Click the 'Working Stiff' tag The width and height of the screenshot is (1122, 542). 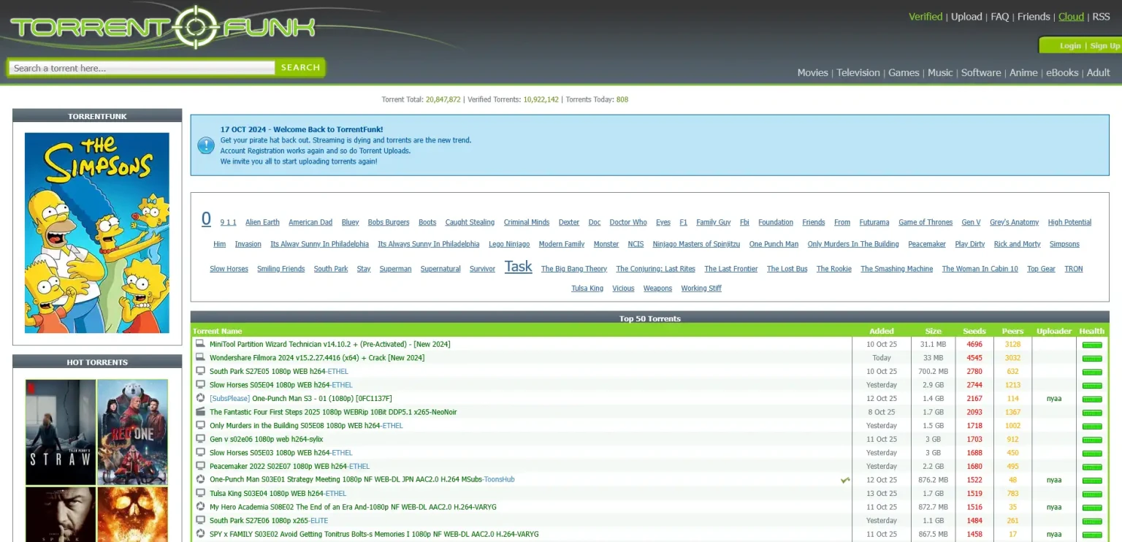pyautogui.click(x=701, y=289)
